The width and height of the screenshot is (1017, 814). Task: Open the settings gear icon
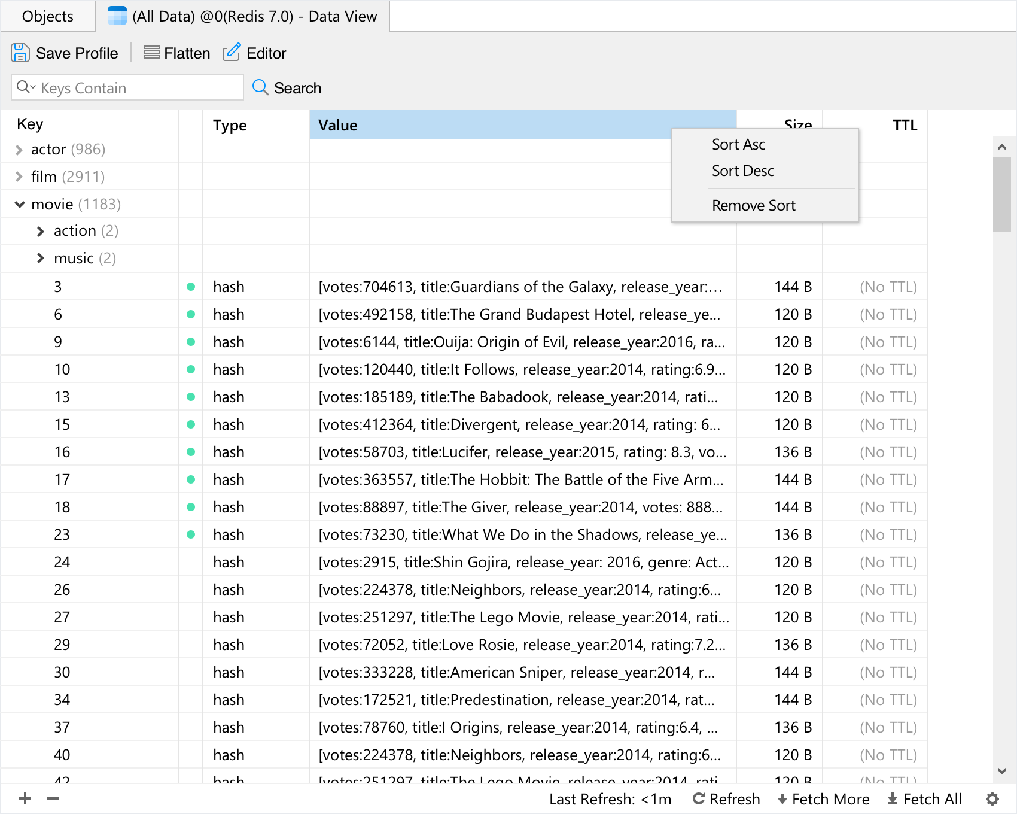pos(992,799)
